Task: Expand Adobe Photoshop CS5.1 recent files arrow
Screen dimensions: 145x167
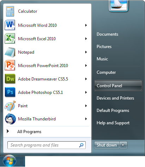Action: tap(86, 93)
